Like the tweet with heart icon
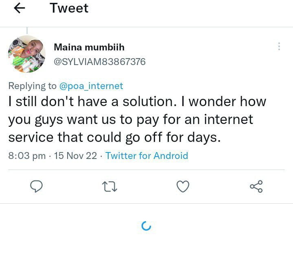The width and height of the screenshot is (293, 272). (183, 187)
